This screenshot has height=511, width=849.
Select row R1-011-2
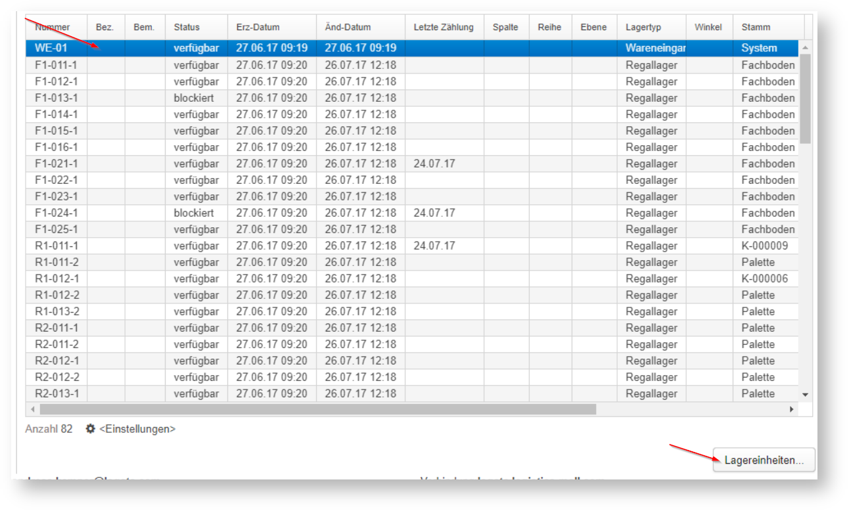click(412, 262)
